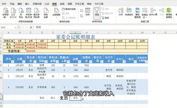
Task: Select the #VALUE! cell under 1月 in 收入 row
Action: pyautogui.click(x=19, y=44)
